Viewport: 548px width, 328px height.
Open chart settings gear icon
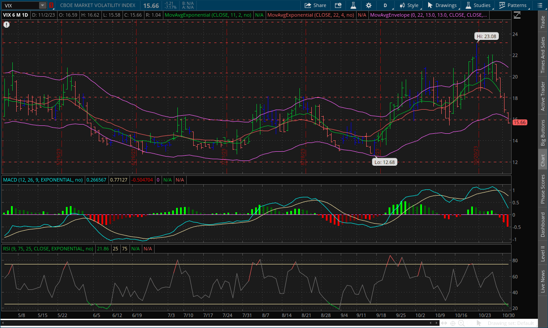tap(368, 5)
